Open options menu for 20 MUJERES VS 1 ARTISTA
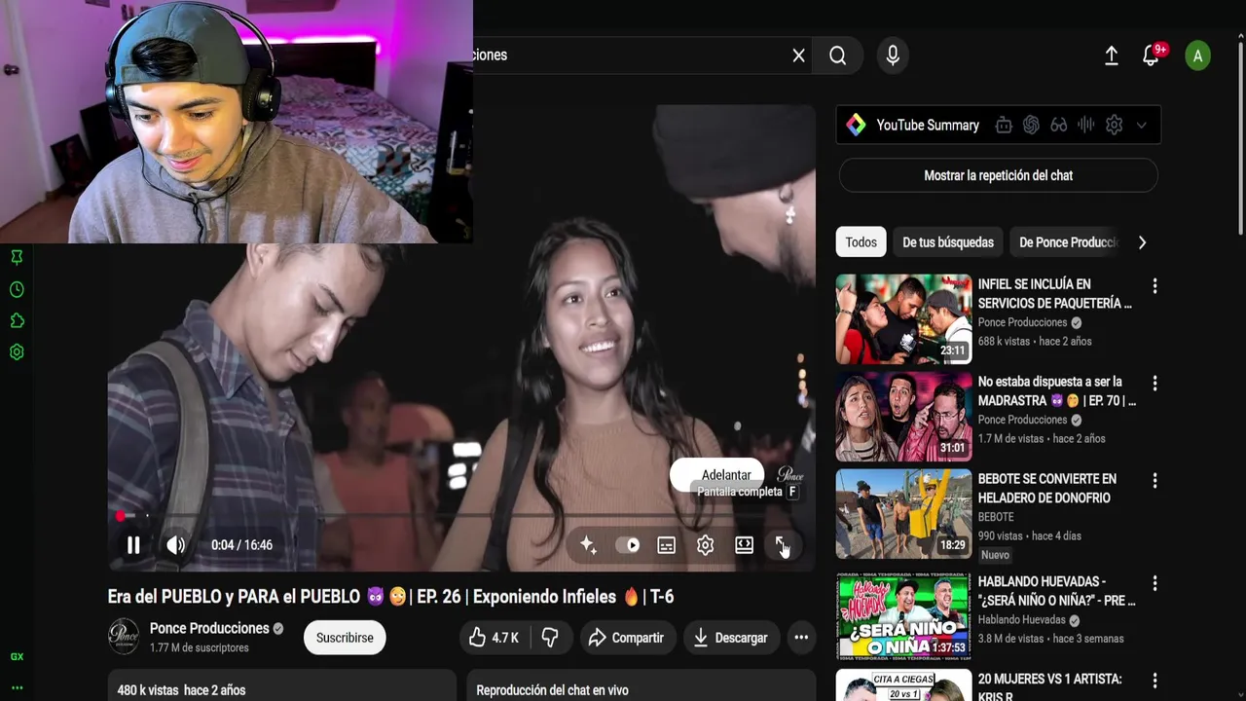This screenshot has width=1246, height=701. pos(1154,681)
